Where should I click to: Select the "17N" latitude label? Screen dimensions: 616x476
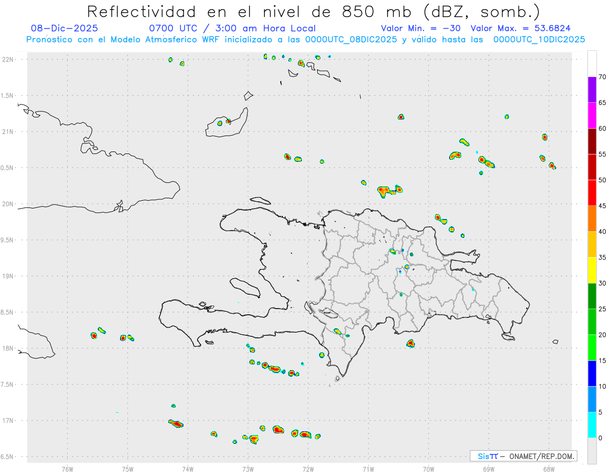point(8,421)
